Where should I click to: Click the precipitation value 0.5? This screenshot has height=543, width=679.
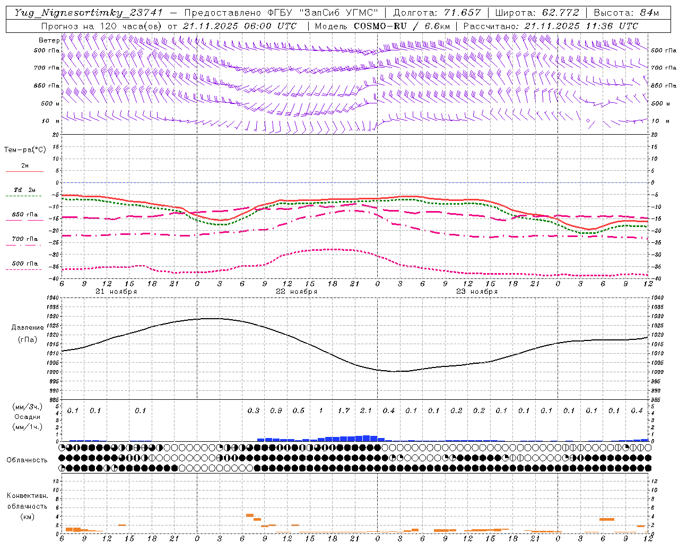click(x=299, y=410)
